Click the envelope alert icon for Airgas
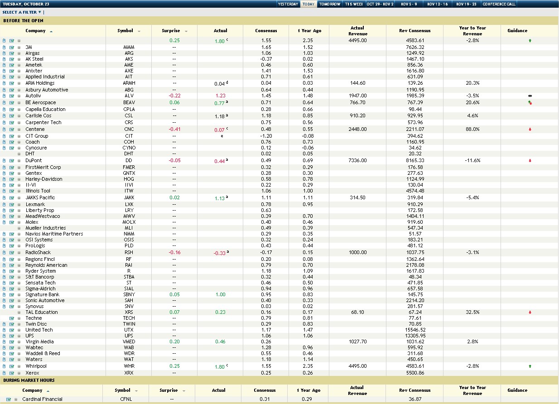Screen dimensions: 559x404 tap(12, 53)
